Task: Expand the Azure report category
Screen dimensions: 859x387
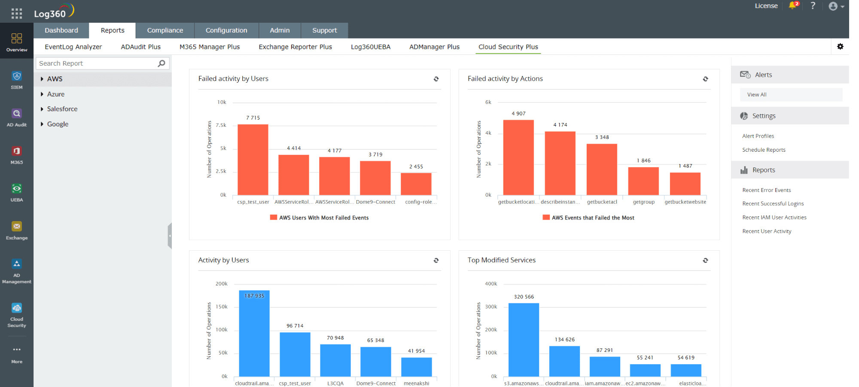Action: point(55,94)
